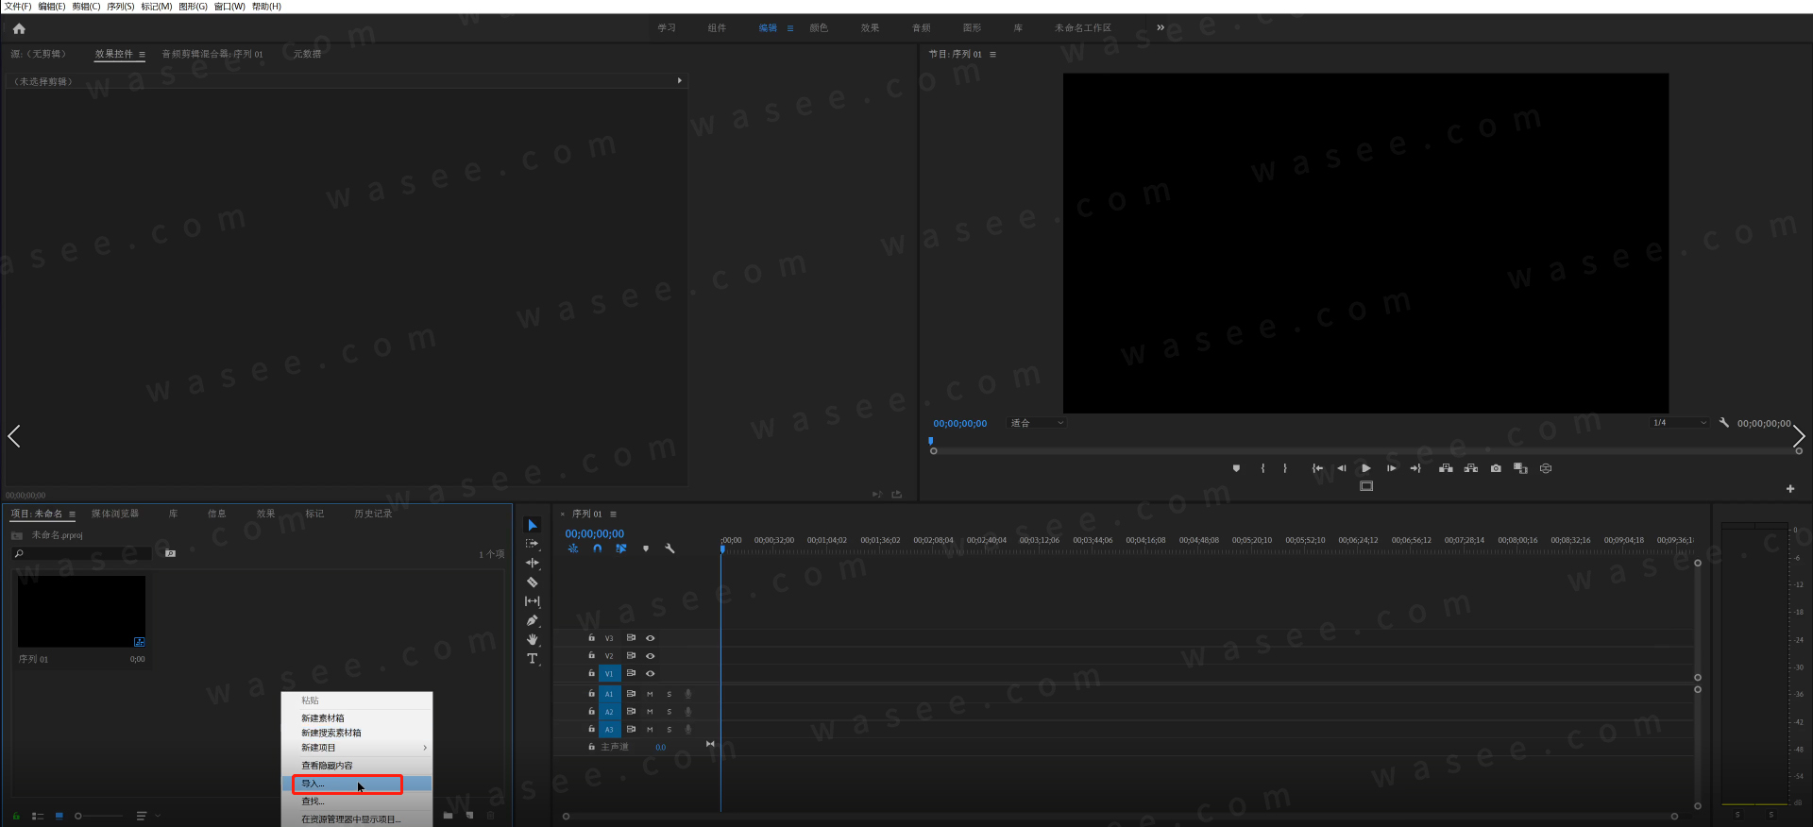Open Program Monitor settings wrench

pos(1724,423)
